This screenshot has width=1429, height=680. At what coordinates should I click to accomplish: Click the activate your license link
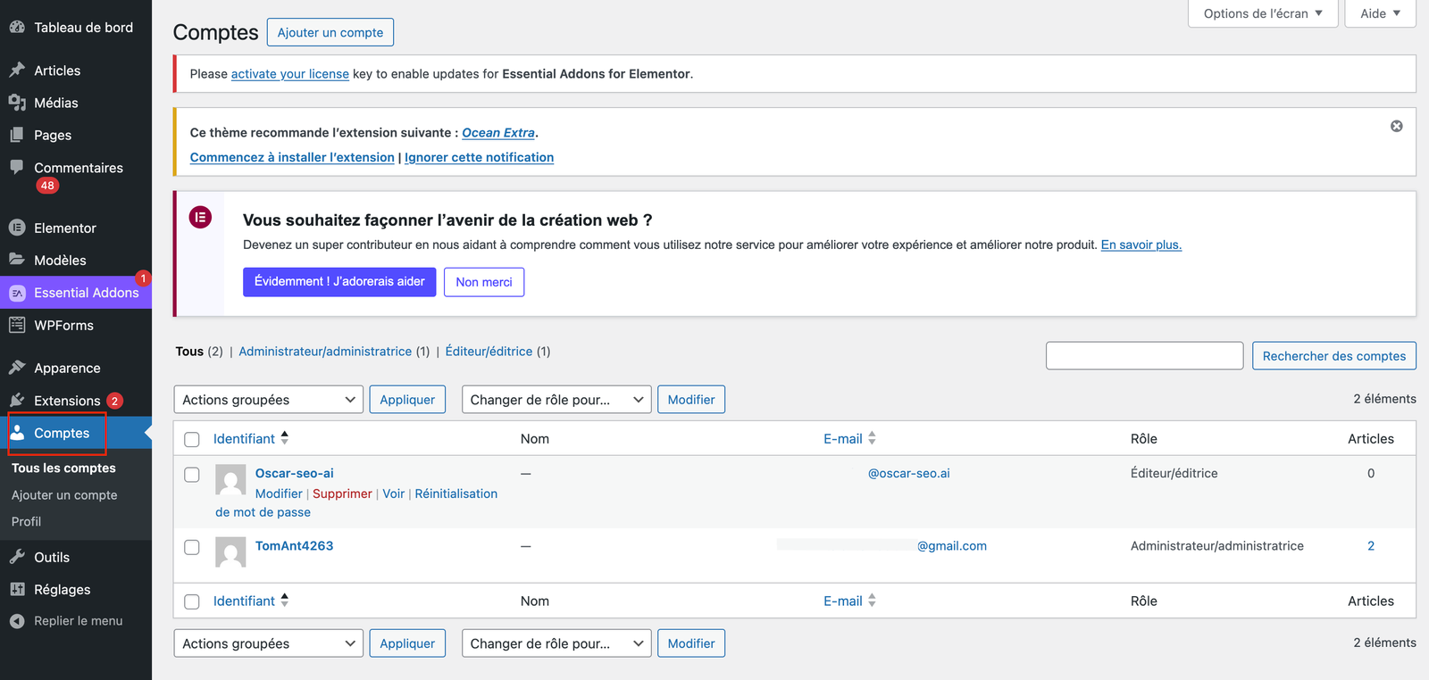(289, 74)
